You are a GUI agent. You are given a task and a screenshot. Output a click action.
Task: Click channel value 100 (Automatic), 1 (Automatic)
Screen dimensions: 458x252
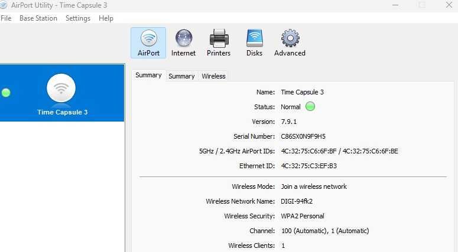pyautogui.click(x=325, y=231)
